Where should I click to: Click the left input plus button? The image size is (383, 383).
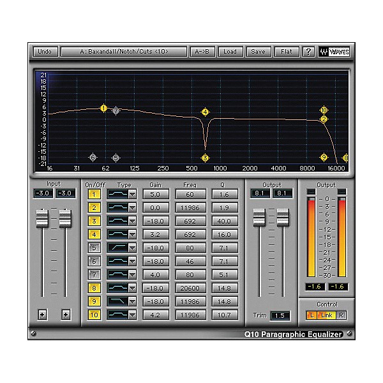click(42, 315)
